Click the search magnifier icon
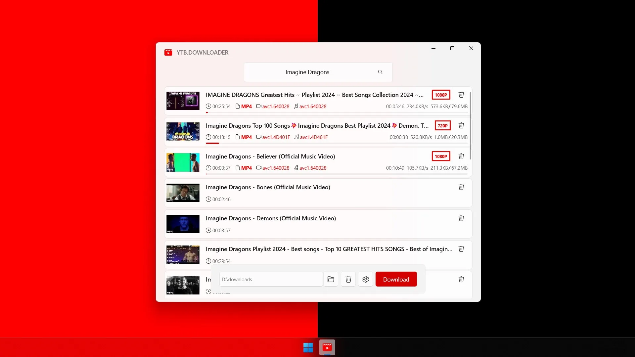This screenshot has width=635, height=357. (x=380, y=72)
